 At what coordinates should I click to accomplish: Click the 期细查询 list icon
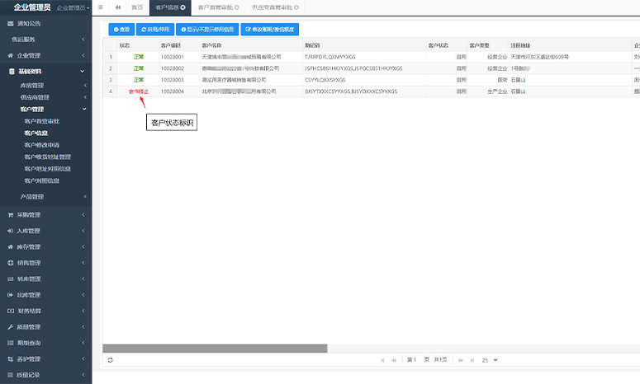(x=10, y=343)
